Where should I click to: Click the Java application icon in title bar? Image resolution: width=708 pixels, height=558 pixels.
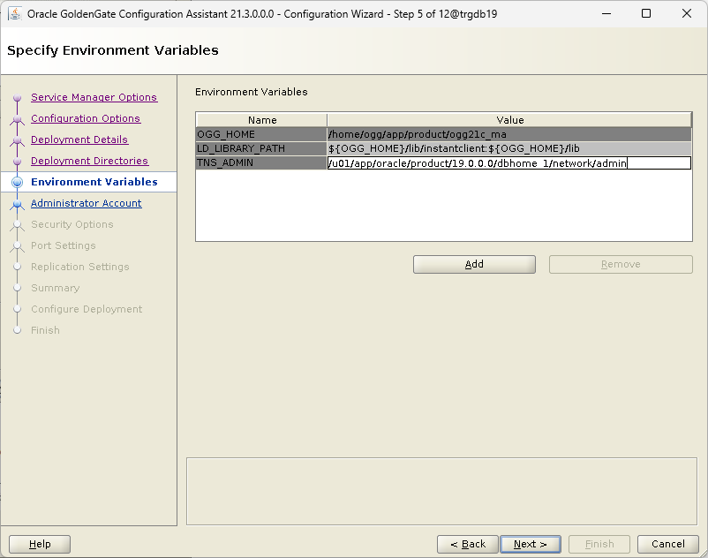(15, 13)
